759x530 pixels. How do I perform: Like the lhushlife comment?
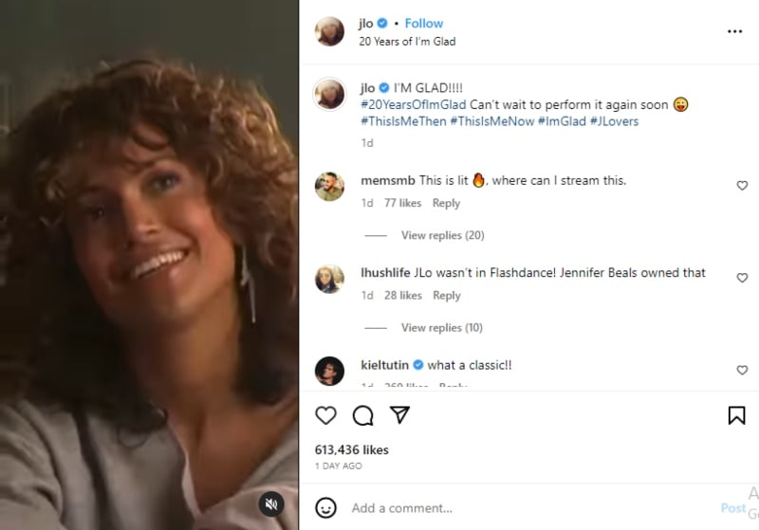tap(742, 278)
